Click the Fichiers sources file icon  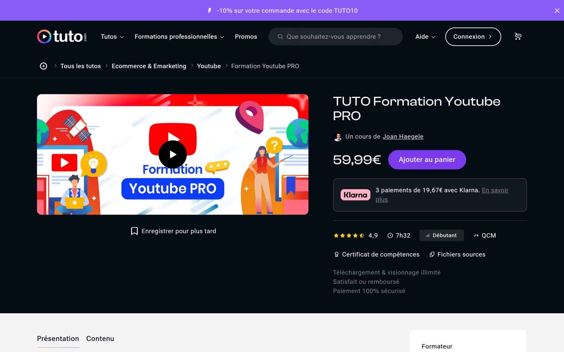coord(432,254)
